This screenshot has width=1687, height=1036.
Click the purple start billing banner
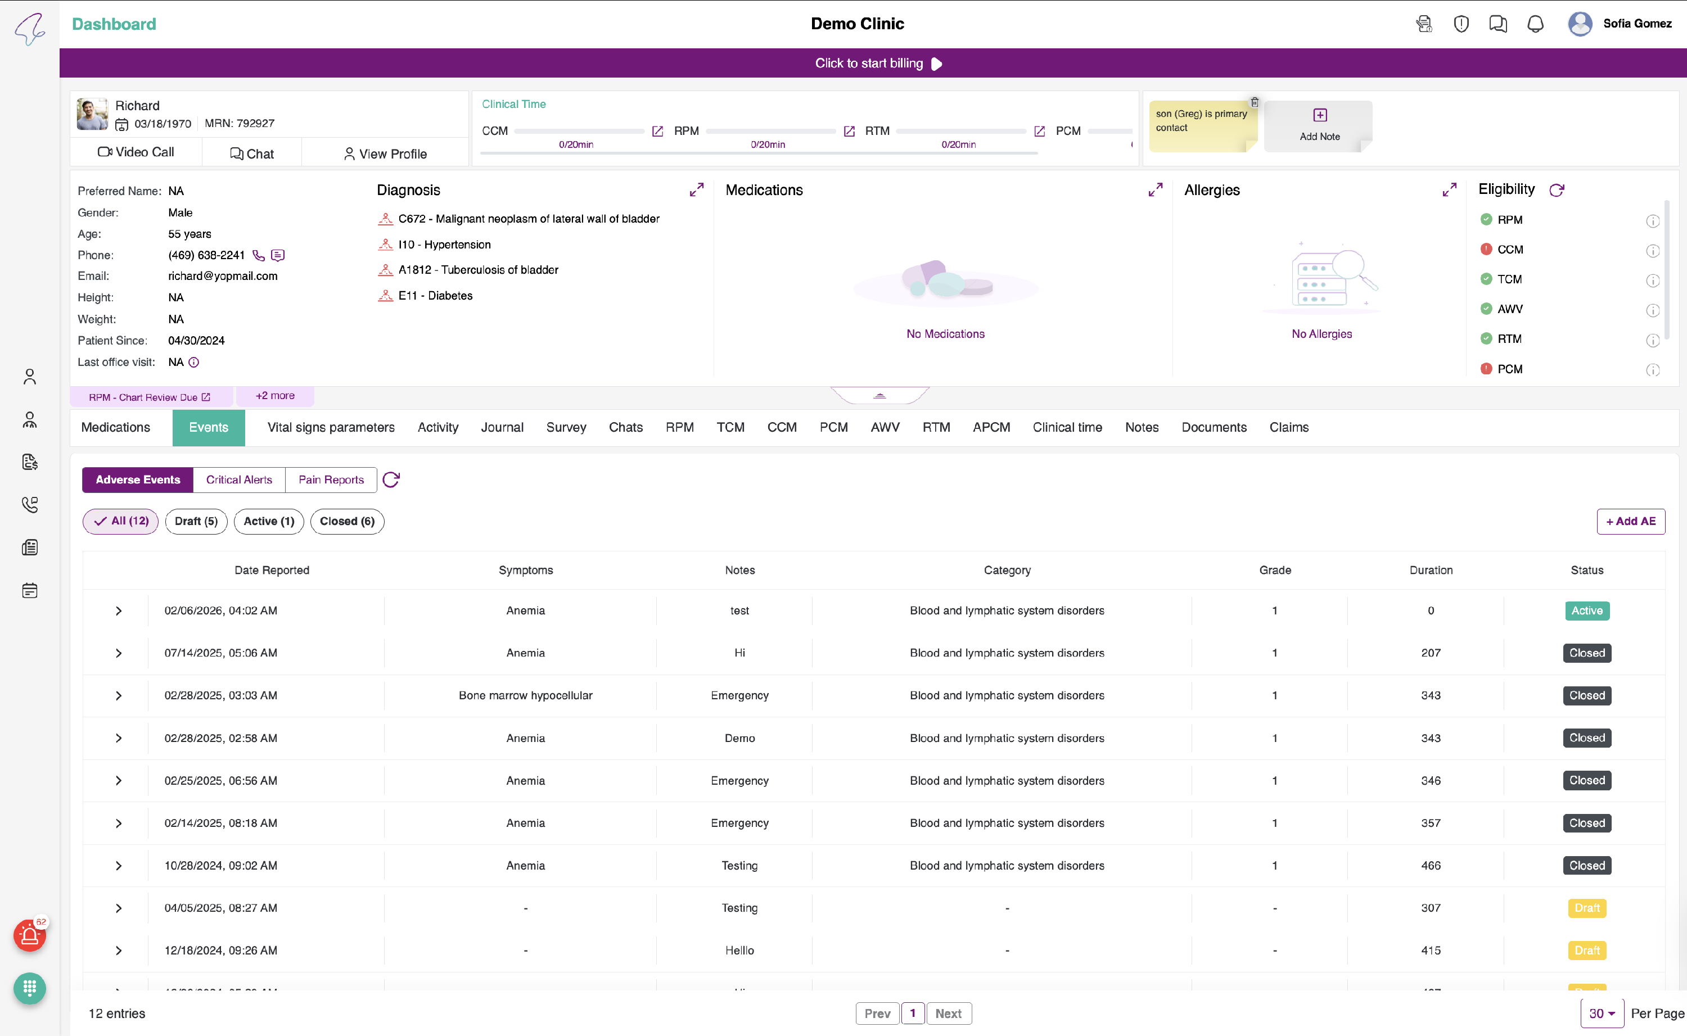872,63
